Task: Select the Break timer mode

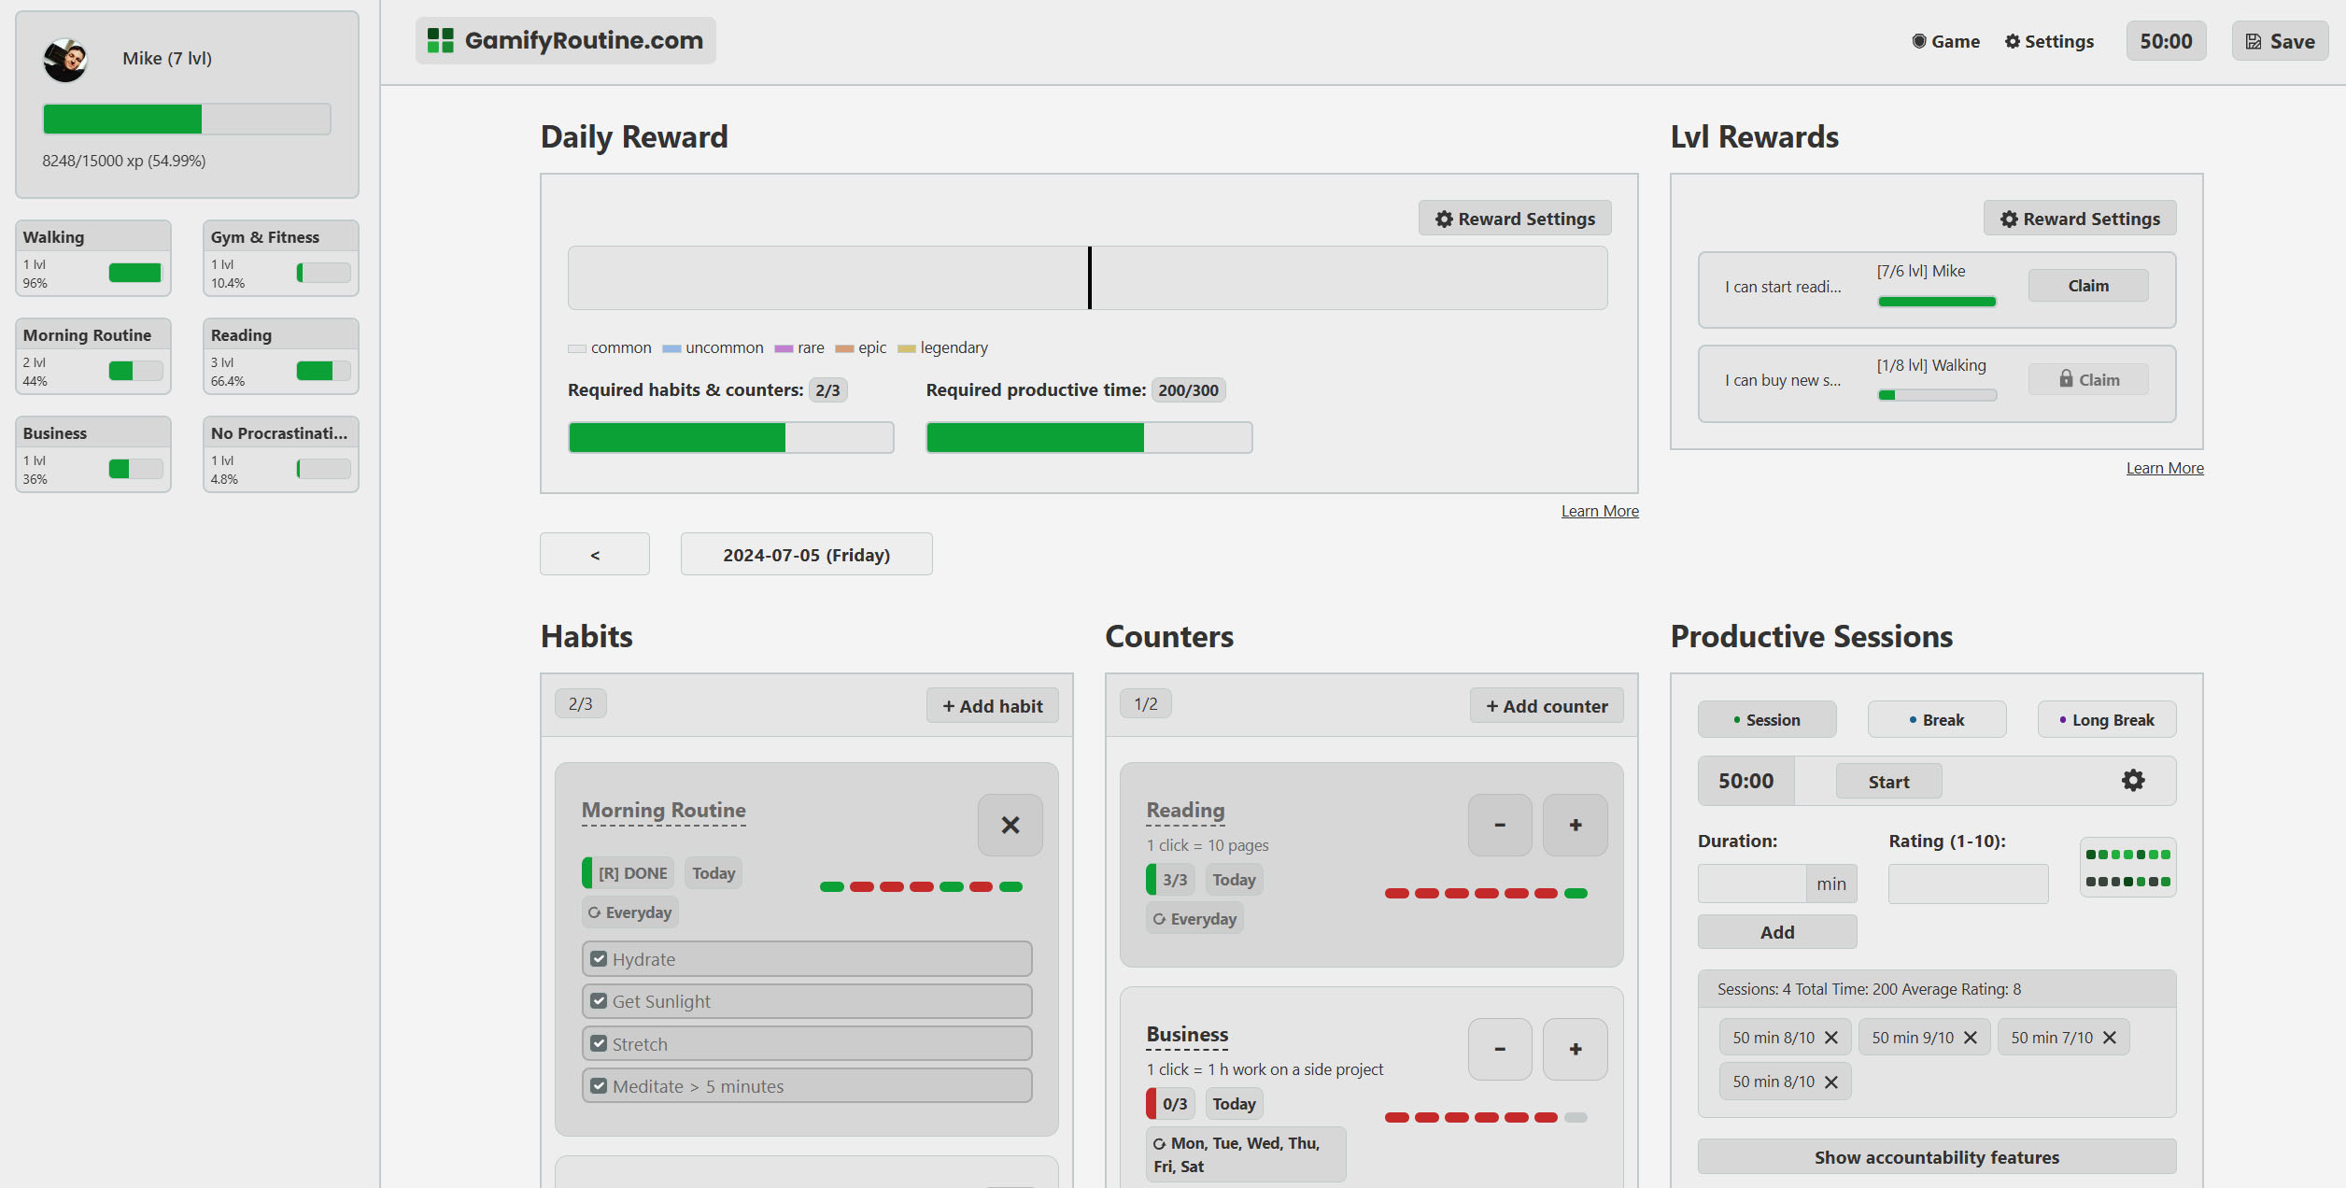Action: (x=1937, y=719)
